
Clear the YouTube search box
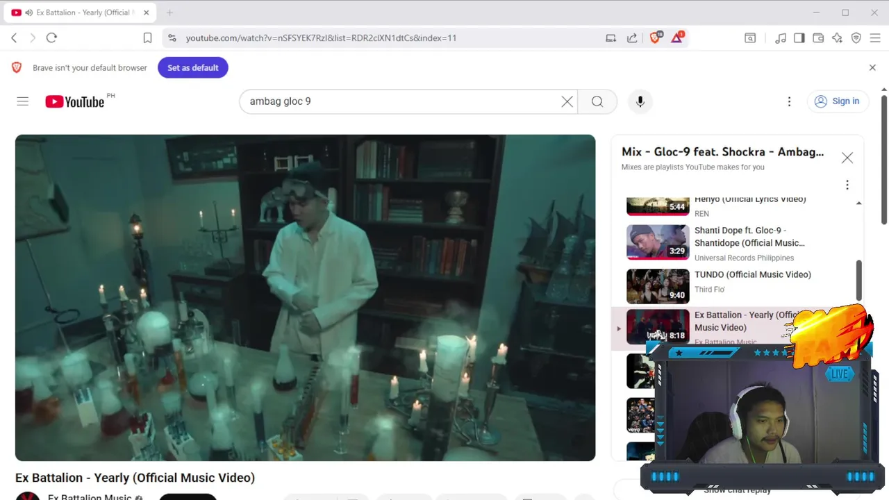[567, 101]
